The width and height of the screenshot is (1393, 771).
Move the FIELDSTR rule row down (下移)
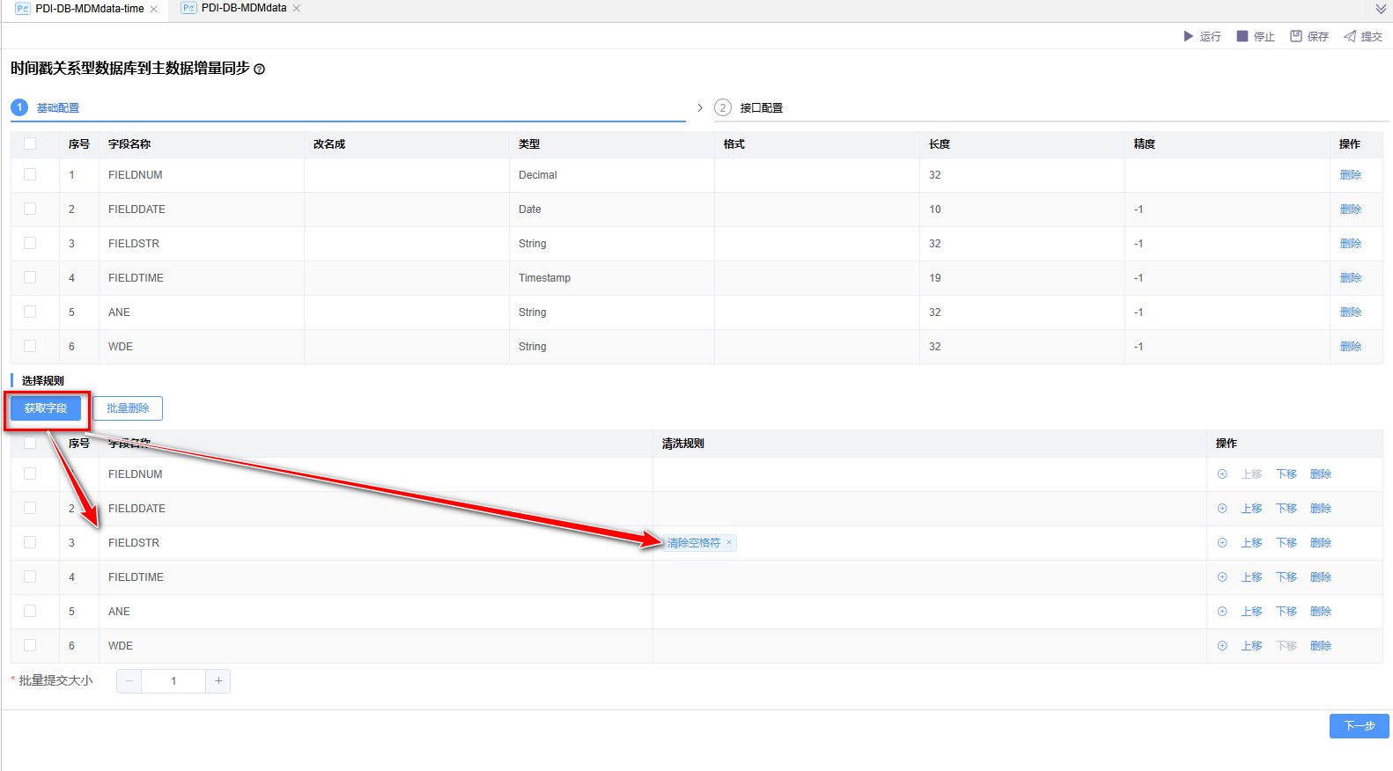1286,543
